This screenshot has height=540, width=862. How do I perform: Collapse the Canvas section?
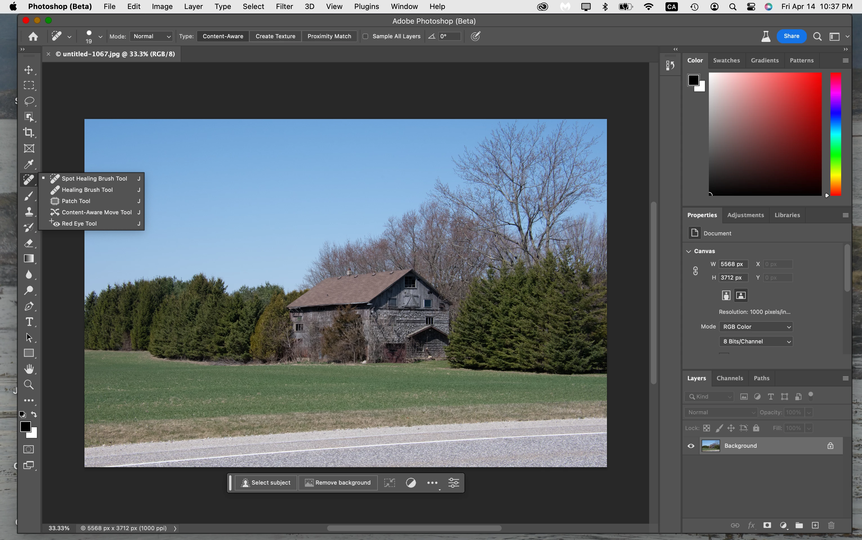point(689,251)
